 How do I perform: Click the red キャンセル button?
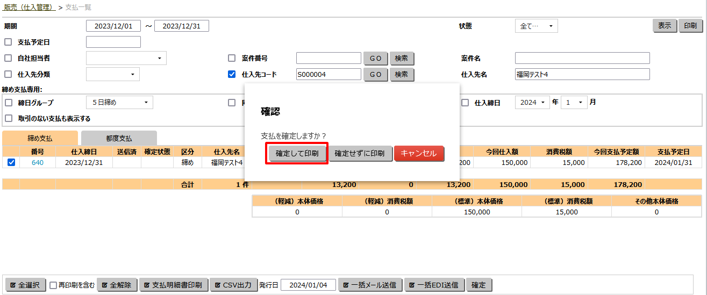419,154
